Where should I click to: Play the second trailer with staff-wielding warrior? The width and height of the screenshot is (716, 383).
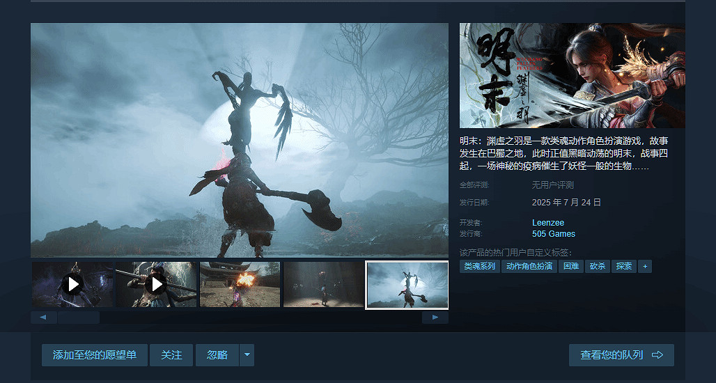(x=156, y=284)
